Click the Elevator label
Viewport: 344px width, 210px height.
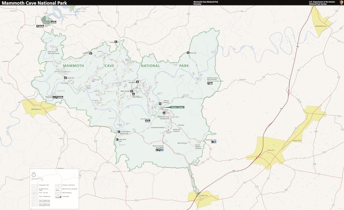(x=181, y=125)
